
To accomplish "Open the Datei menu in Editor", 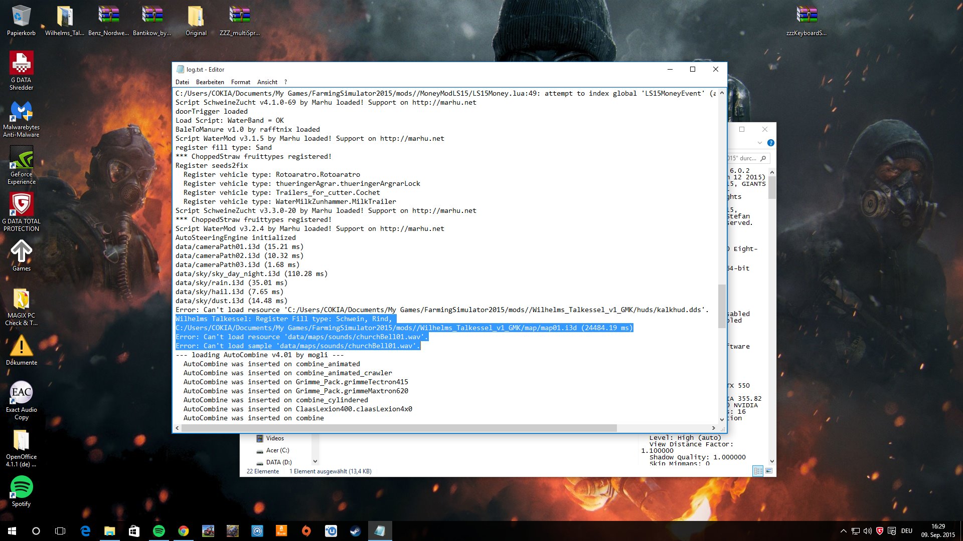I will 182,82.
